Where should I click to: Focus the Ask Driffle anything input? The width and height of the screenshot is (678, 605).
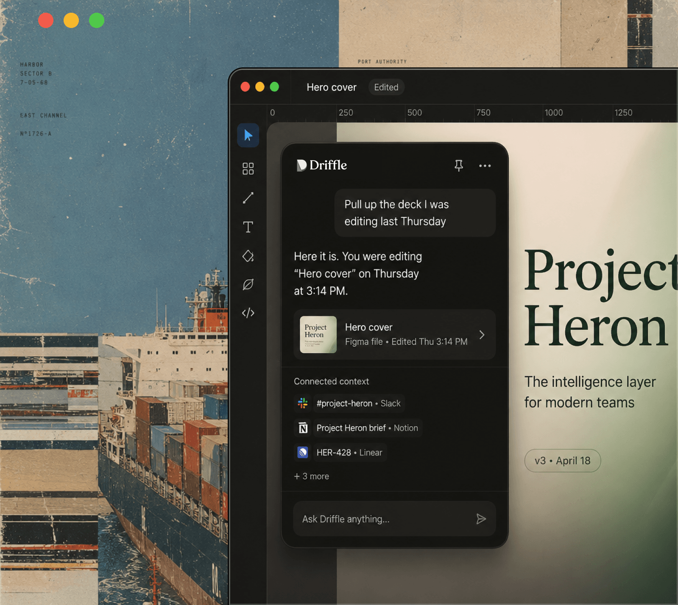(394, 519)
